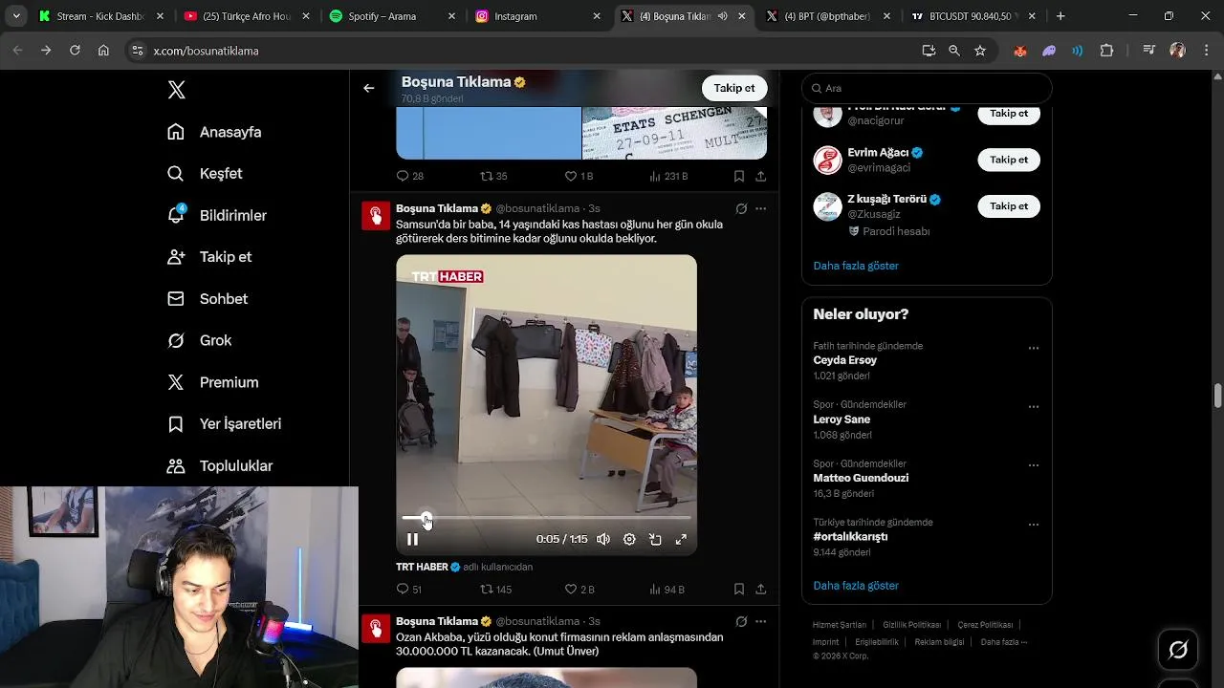Follow Z kuşağı Terörü
The height and width of the screenshot is (688, 1224).
point(1009,206)
